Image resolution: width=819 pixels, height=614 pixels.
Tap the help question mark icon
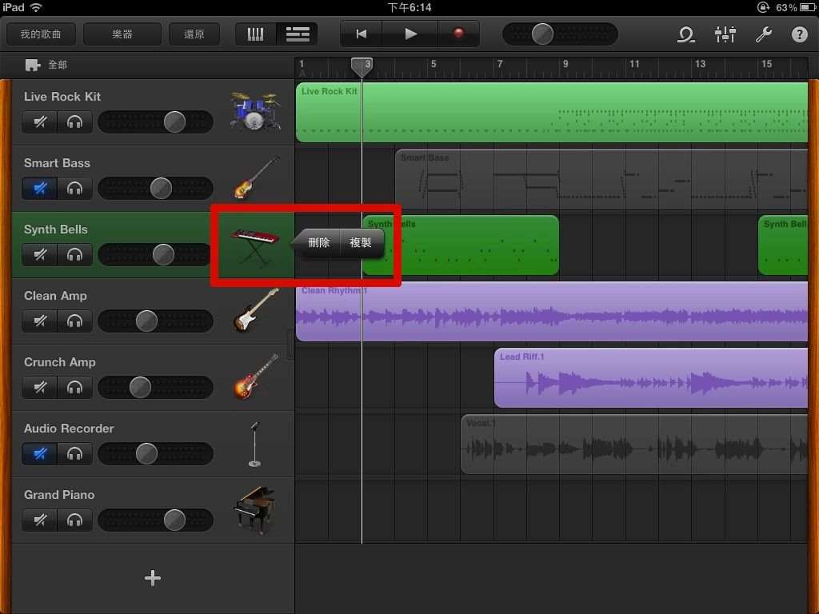pyautogui.click(x=799, y=34)
